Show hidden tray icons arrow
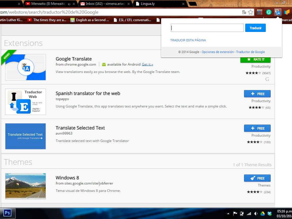Image resolution: width=292 pixels, height=219 pixels. point(228,214)
